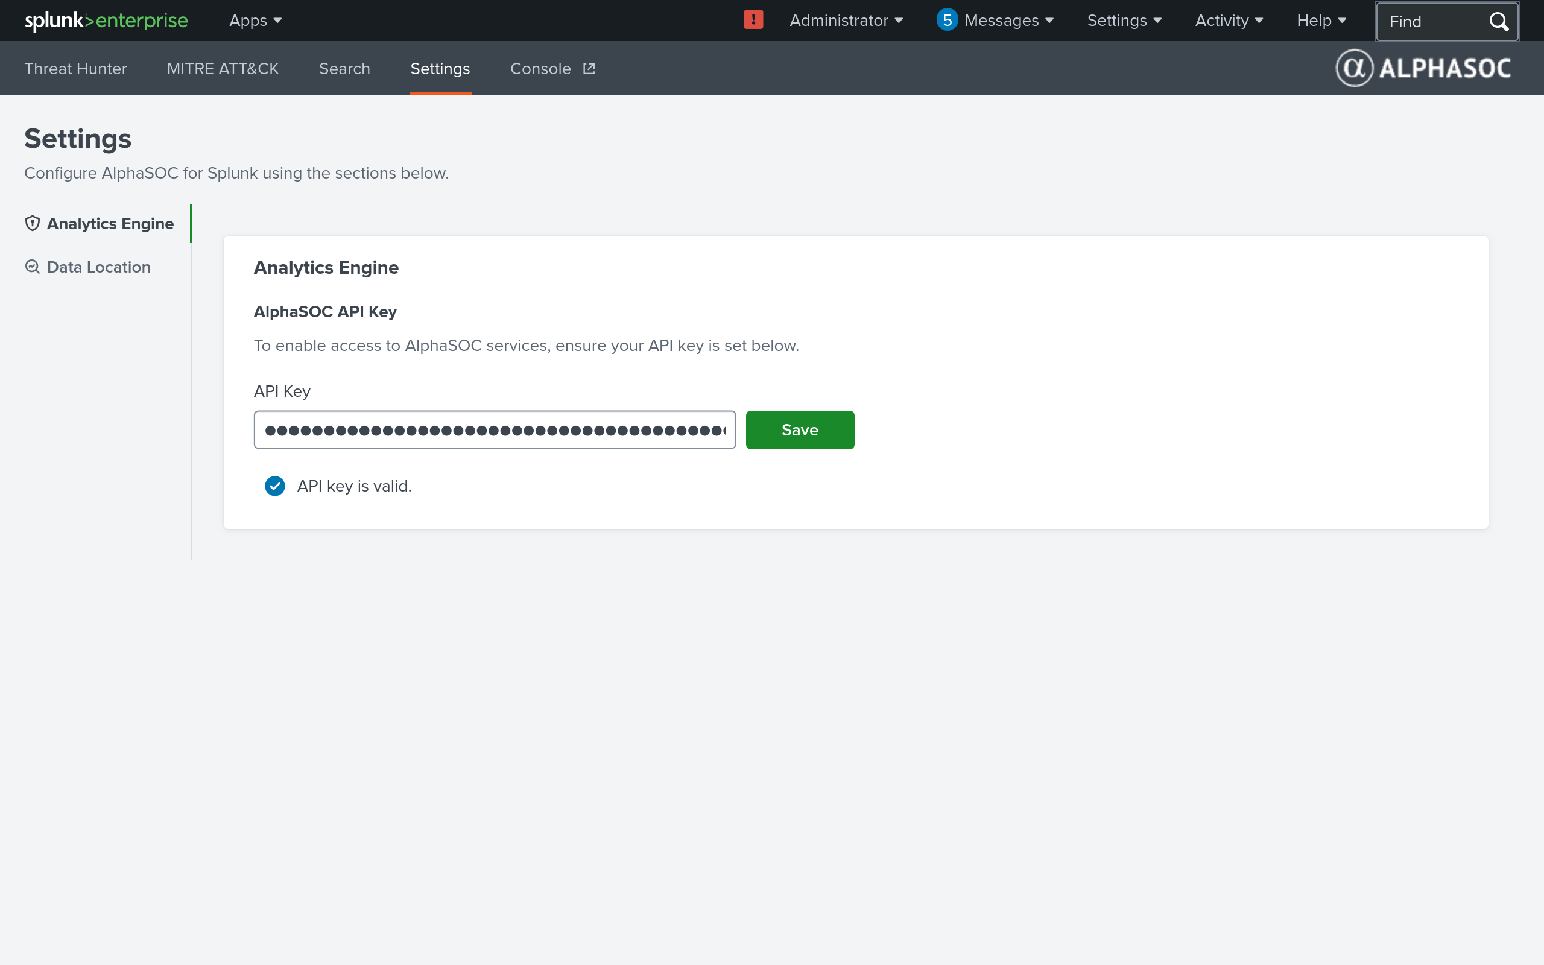
Task: Select the Settings app tab
Action: point(440,68)
